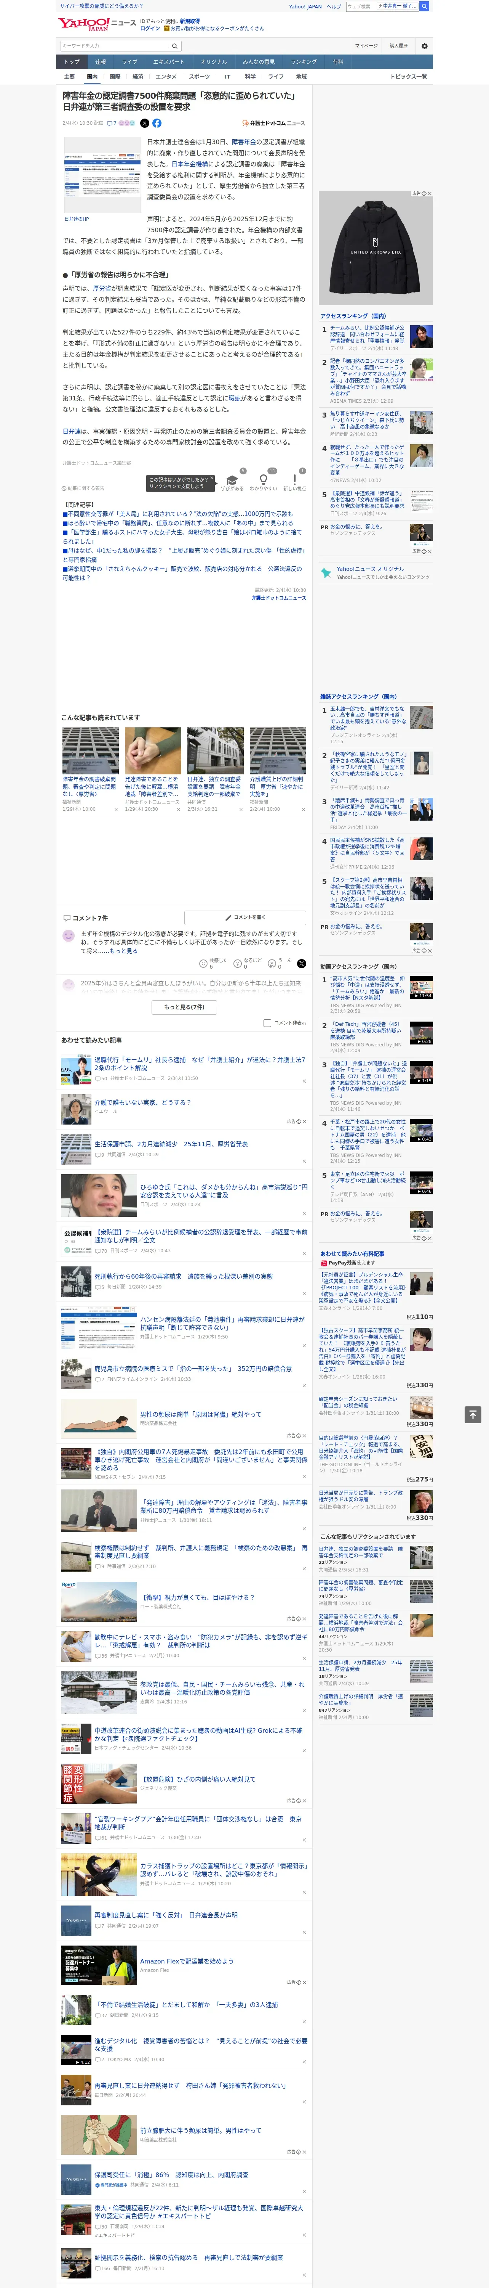Click the 最終更新 弁護士ドットコムニュース source link
This screenshot has width=489, height=2288.
pos(279,598)
